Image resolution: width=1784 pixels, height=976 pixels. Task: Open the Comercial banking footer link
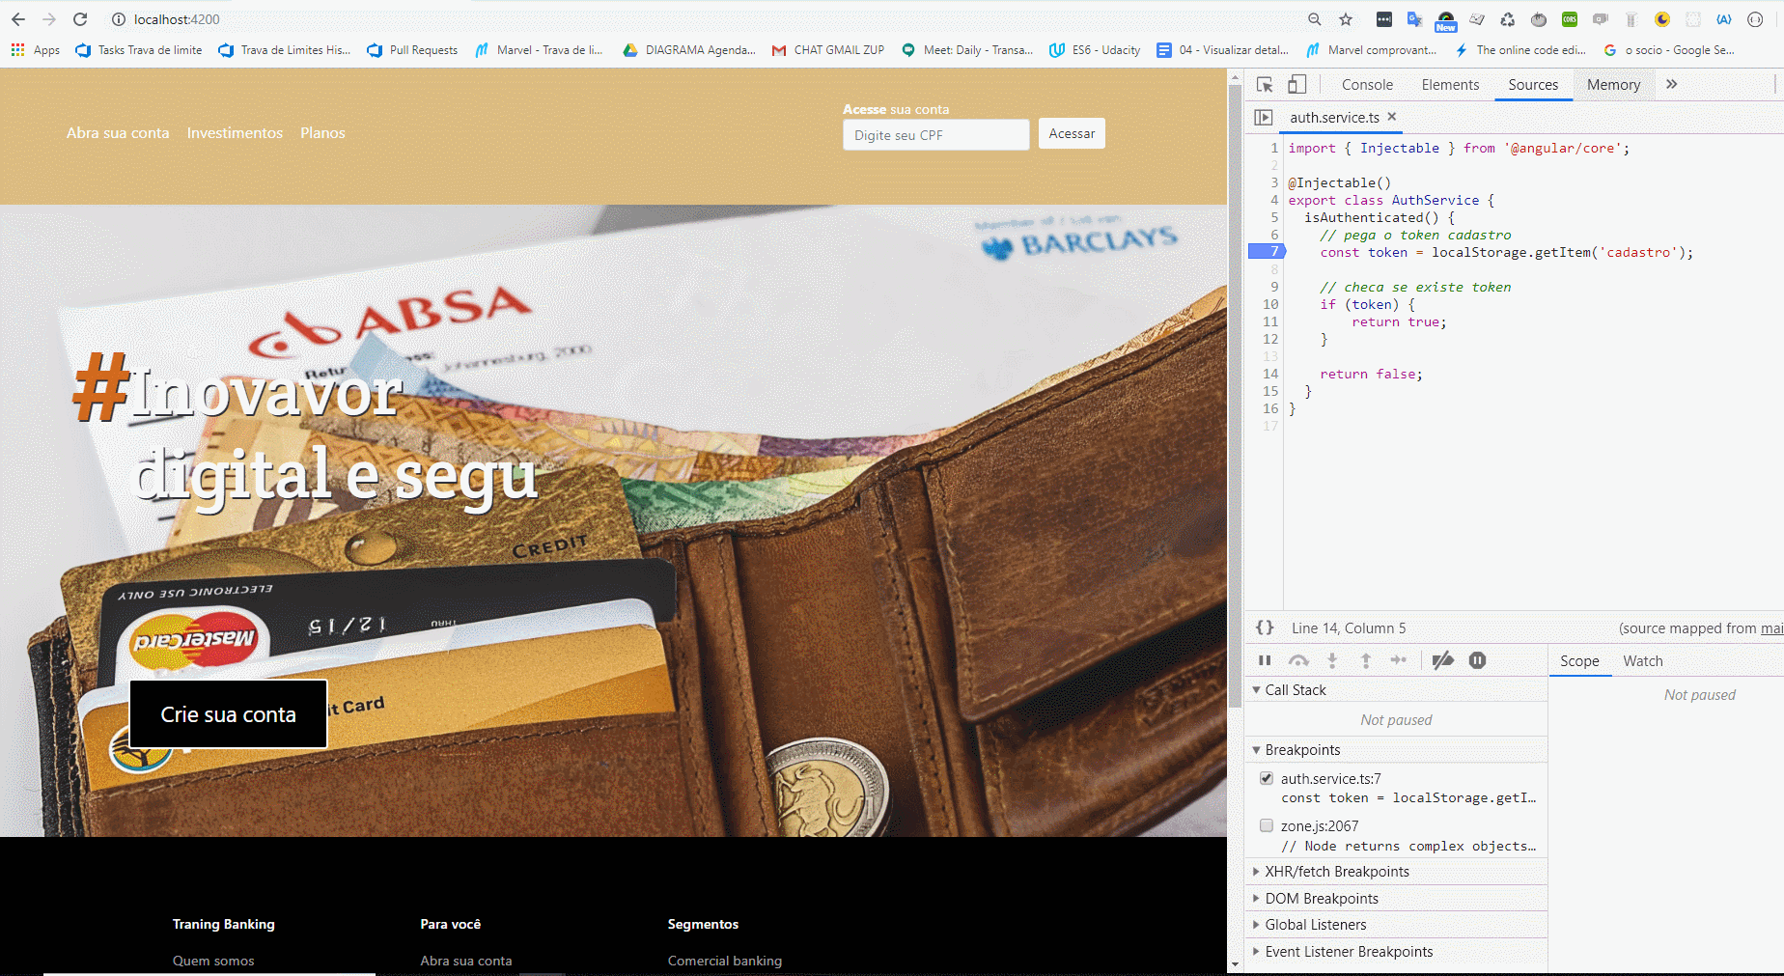tap(725, 961)
